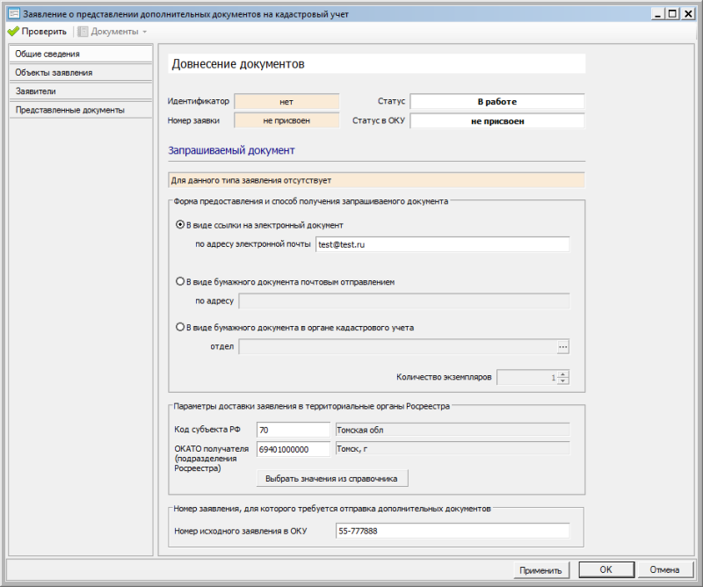Select paper document at cadastral office option

coord(181,328)
